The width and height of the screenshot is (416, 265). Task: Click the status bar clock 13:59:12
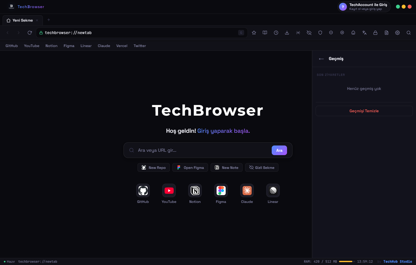(365, 262)
